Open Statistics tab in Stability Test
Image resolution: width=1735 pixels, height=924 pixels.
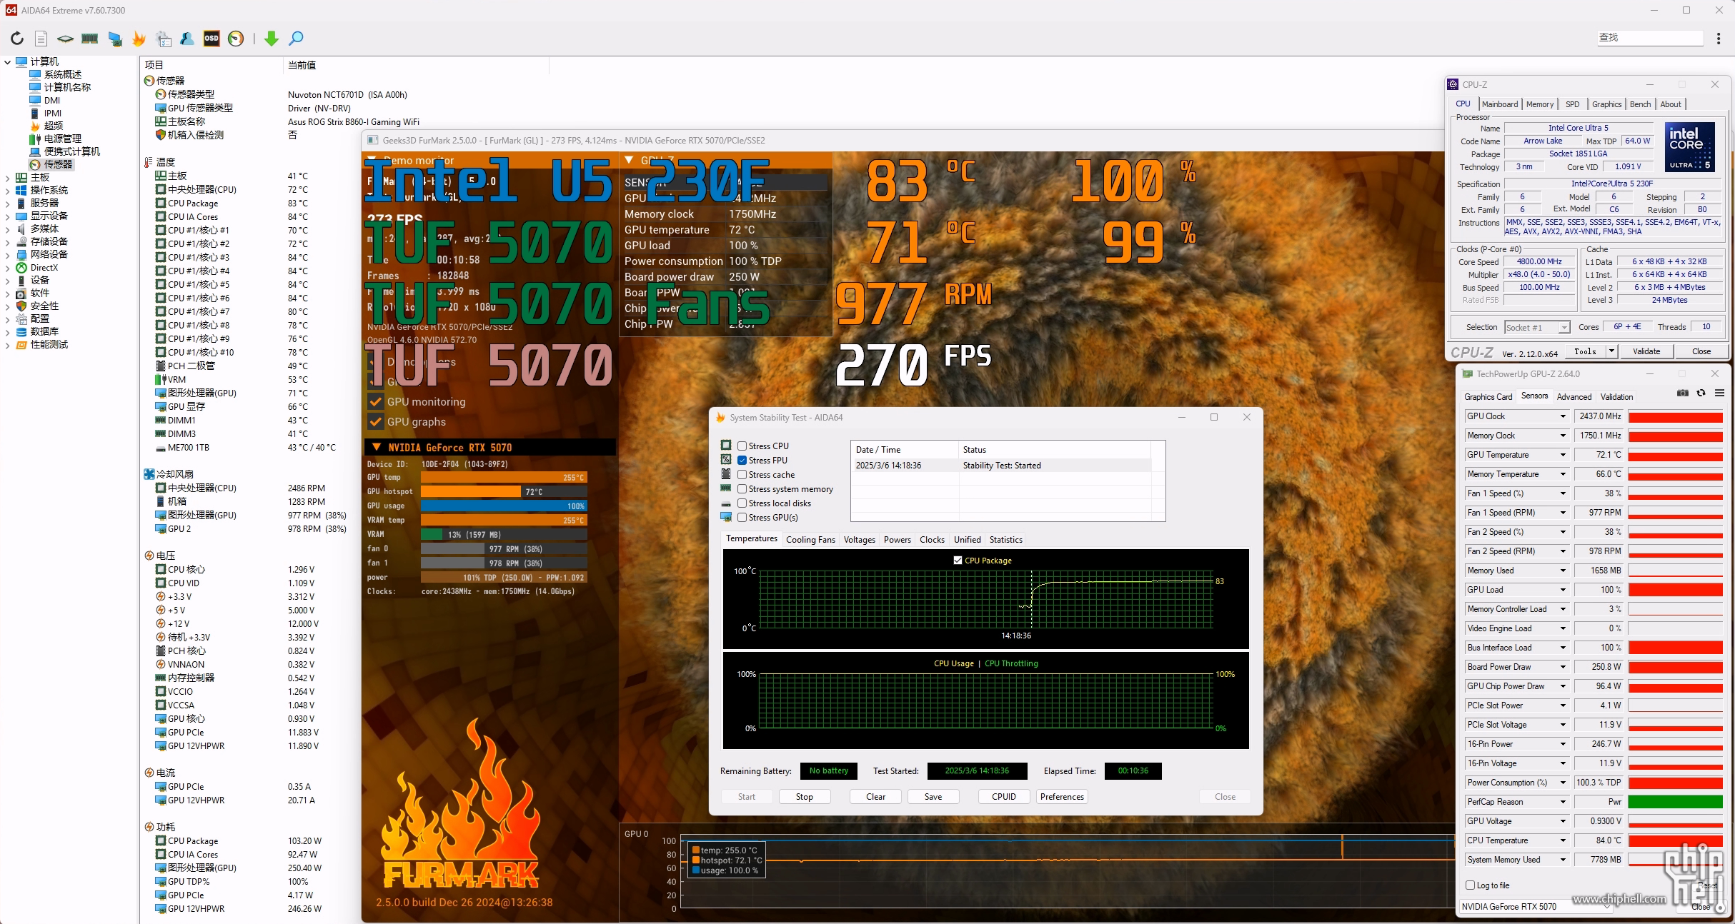1006,540
